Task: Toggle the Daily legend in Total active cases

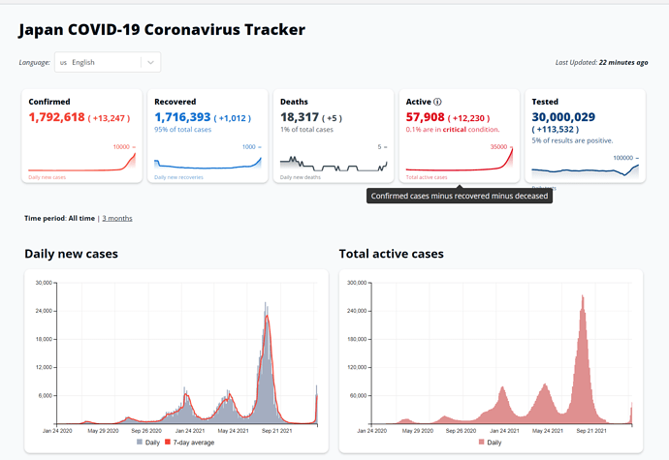Action: pyautogui.click(x=491, y=443)
